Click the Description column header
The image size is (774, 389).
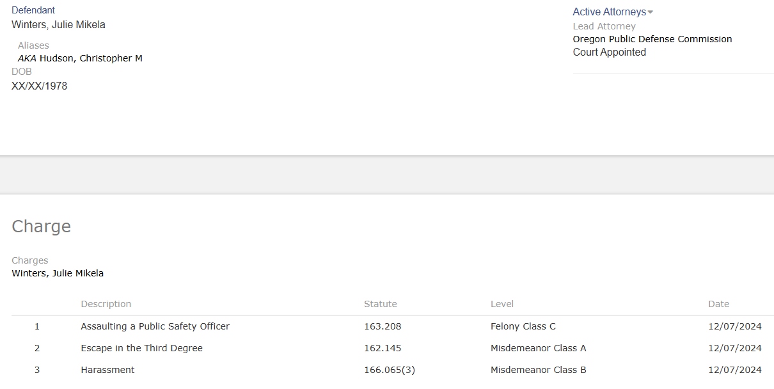(106, 304)
